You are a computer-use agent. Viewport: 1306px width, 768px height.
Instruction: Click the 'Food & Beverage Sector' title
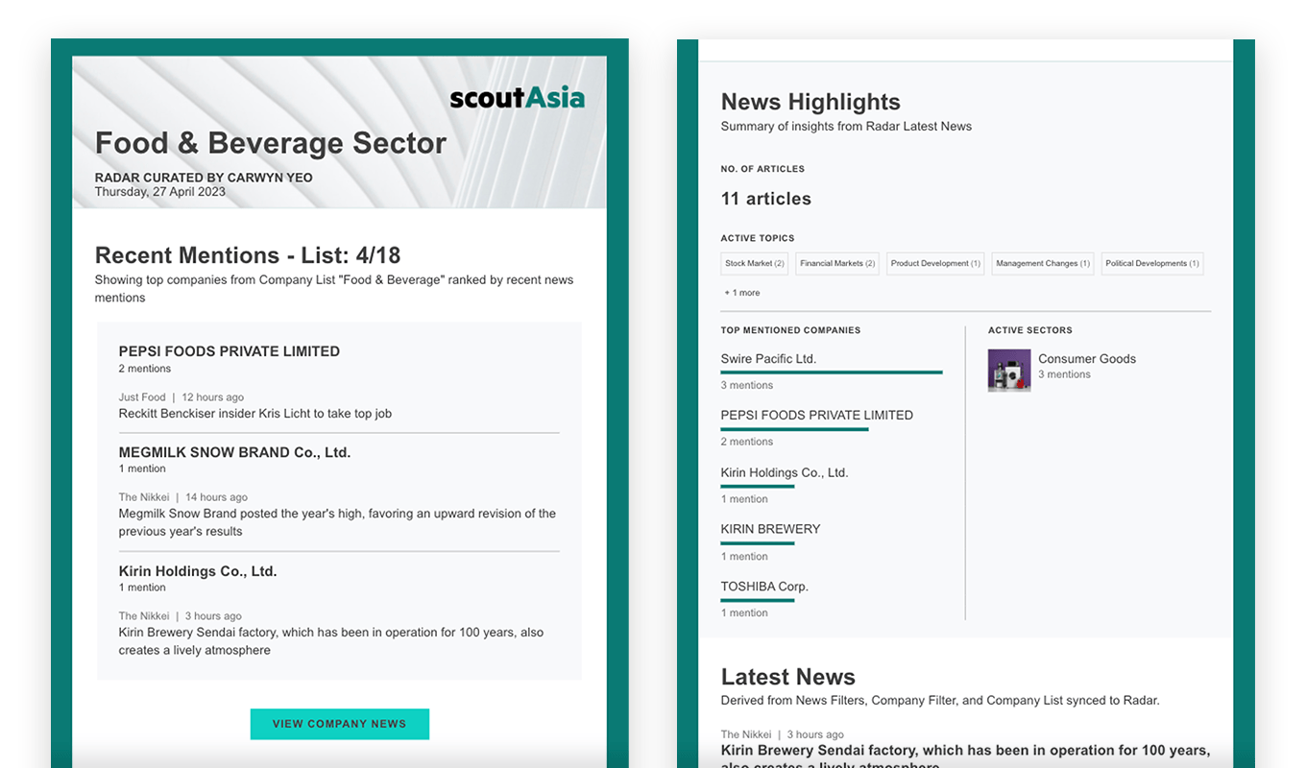pyautogui.click(x=271, y=143)
